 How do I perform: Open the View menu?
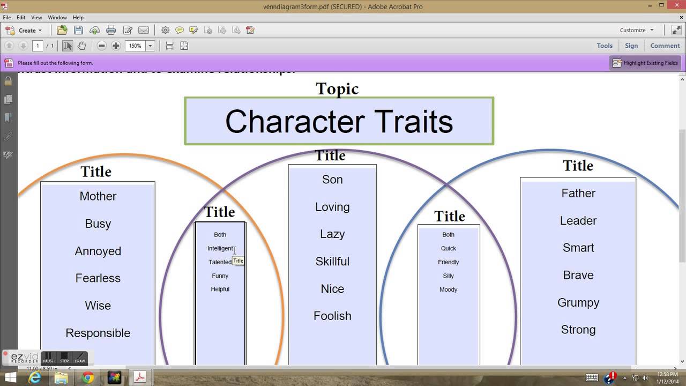click(36, 18)
